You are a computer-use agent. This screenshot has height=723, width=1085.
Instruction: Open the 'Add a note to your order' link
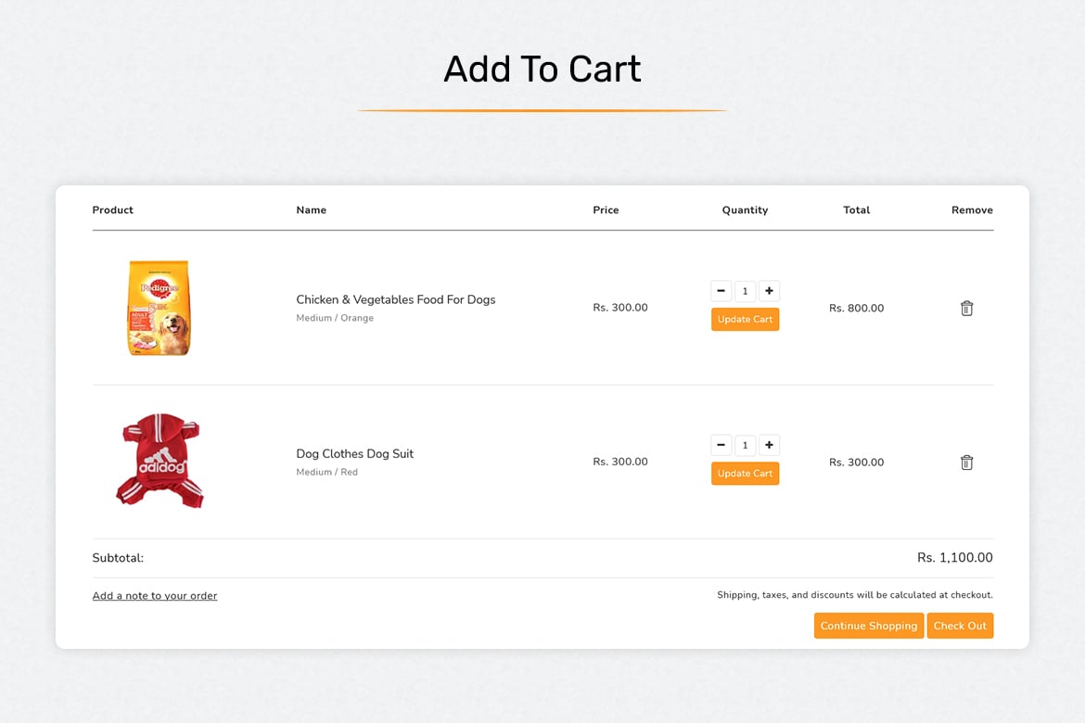coord(155,596)
